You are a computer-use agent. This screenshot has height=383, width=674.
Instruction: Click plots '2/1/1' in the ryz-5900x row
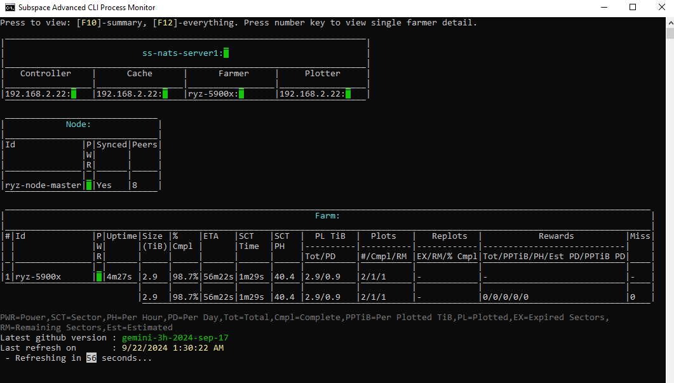click(374, 277)
